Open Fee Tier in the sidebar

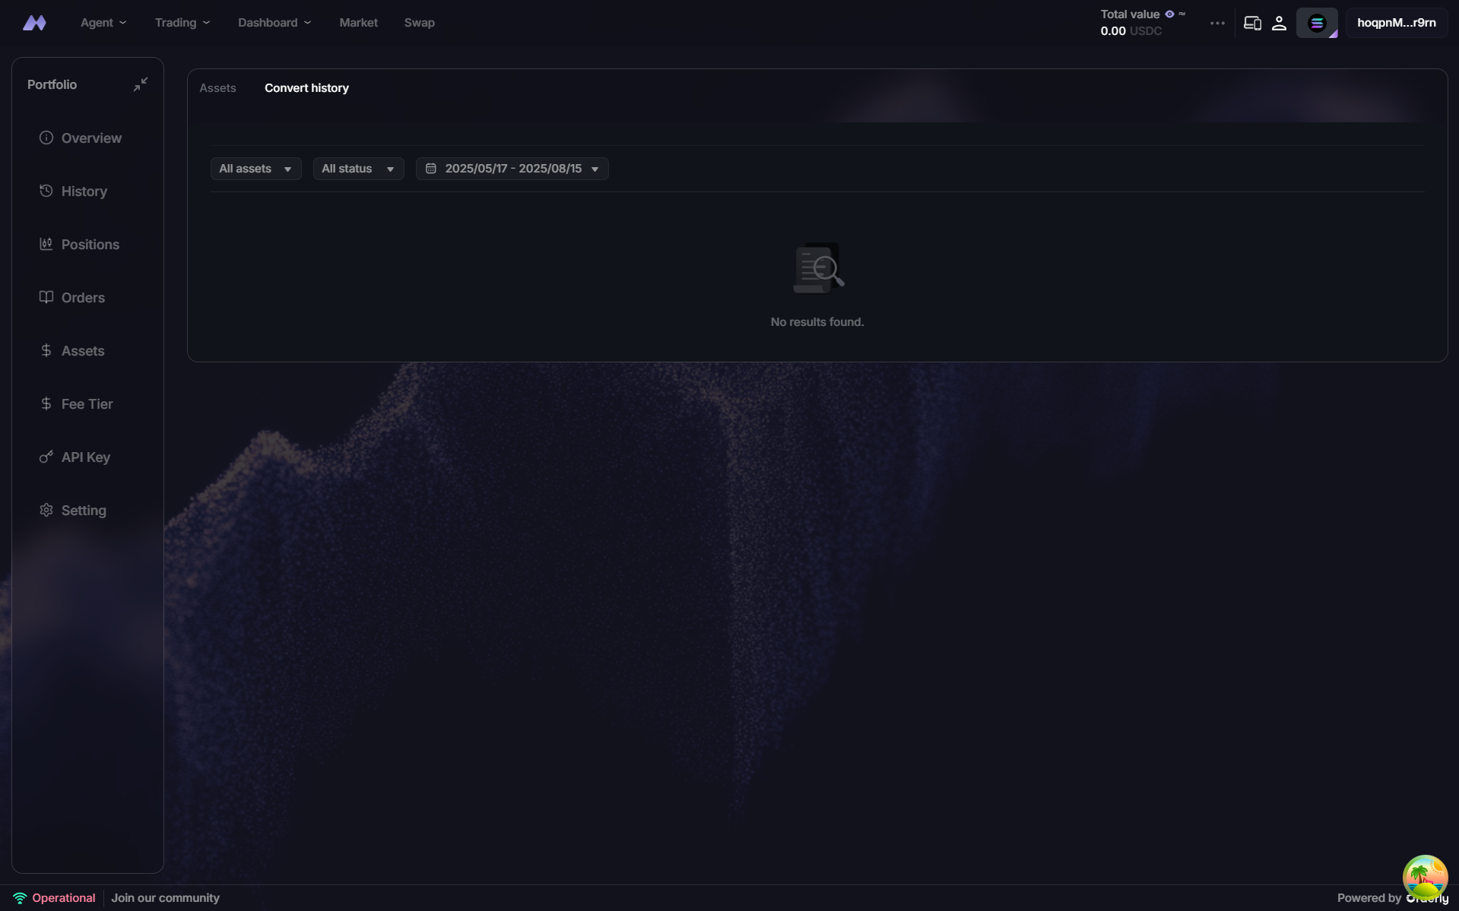pos(87,404)
